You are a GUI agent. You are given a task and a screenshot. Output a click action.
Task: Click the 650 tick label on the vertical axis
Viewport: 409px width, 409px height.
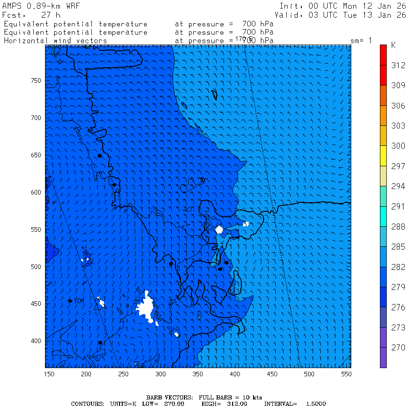tap(36, 155)
